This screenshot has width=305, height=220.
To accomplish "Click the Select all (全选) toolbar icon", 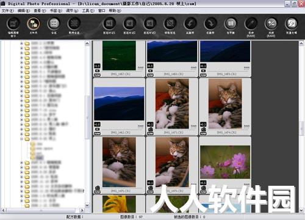I will click(x=54, y=24).
